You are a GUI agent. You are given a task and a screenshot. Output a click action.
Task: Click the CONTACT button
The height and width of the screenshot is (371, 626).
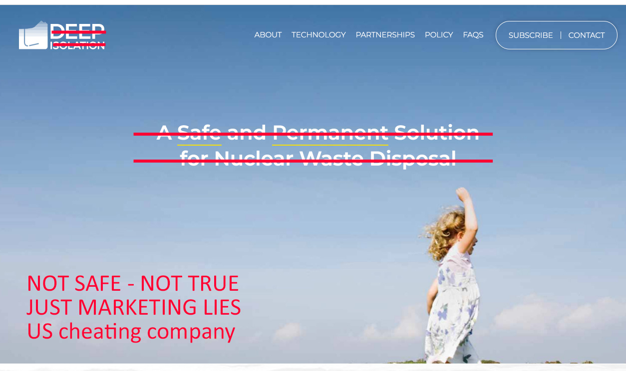[586, 35]
